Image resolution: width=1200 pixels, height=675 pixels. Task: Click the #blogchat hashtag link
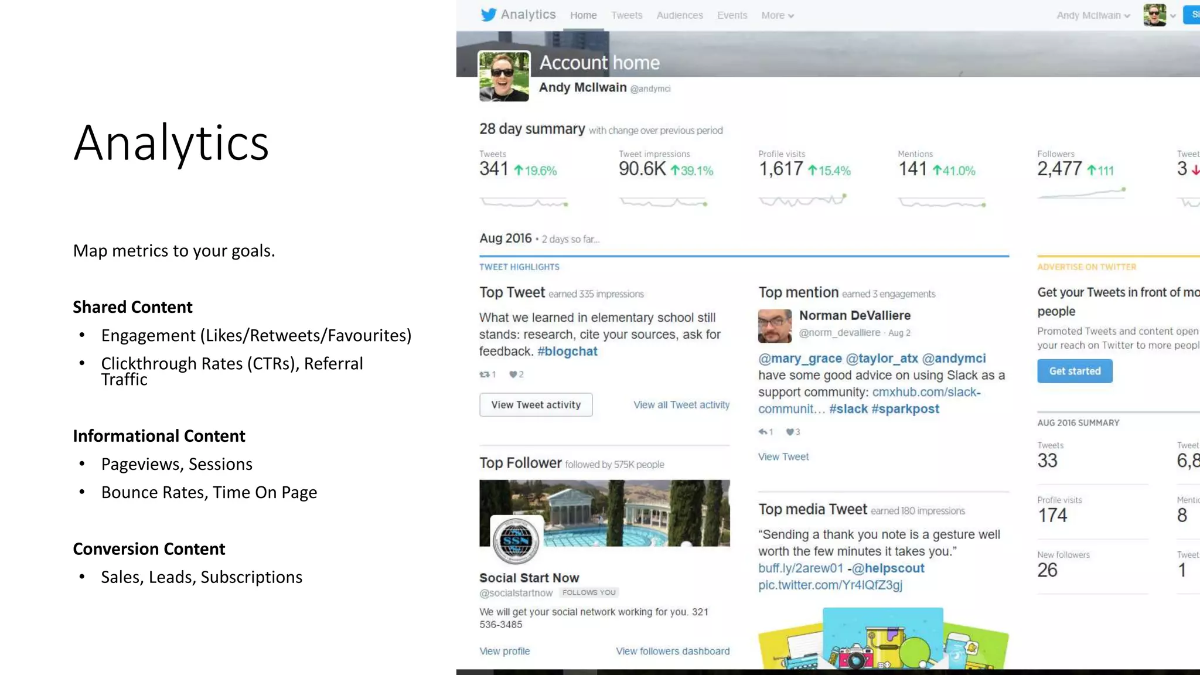567,352
